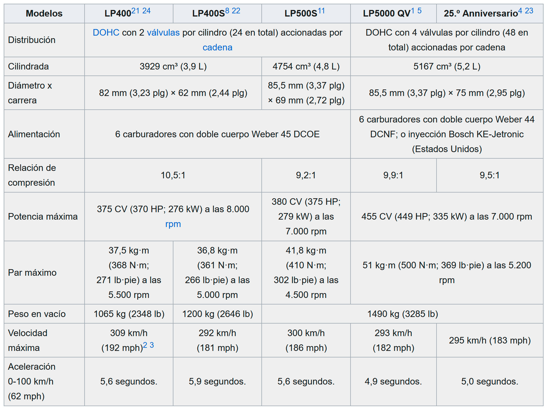Open footnote 5 after LP5000 QV

[x=419, y=11]
